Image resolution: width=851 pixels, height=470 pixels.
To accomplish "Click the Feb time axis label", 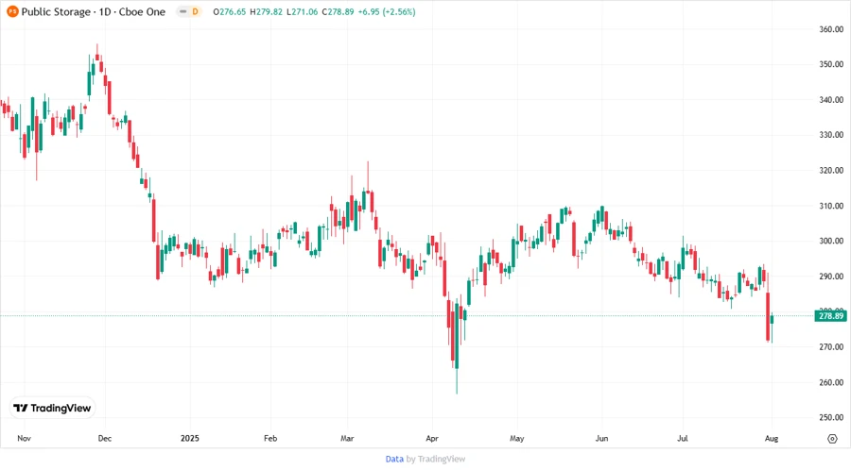I will 270,438.
